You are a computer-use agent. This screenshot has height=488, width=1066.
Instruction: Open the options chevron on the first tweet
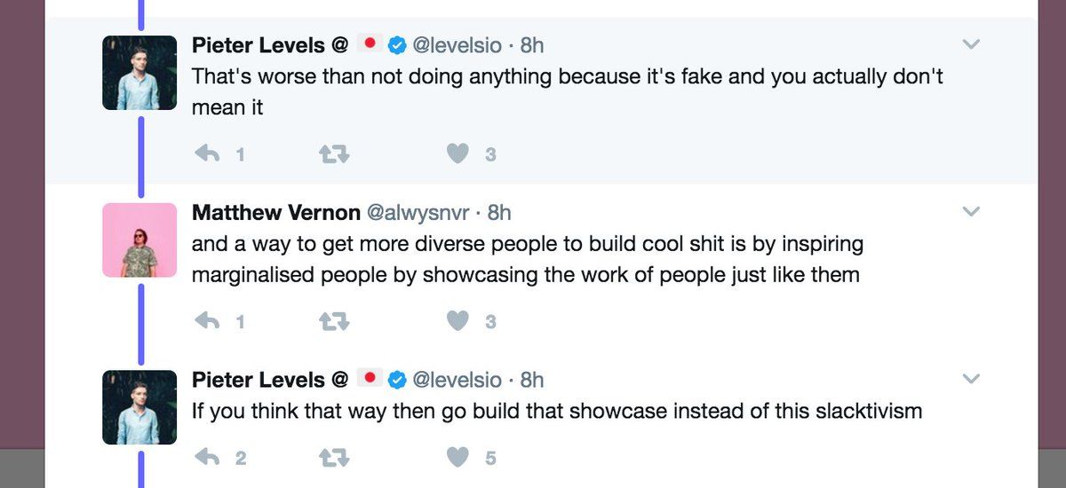pos(971,44)
